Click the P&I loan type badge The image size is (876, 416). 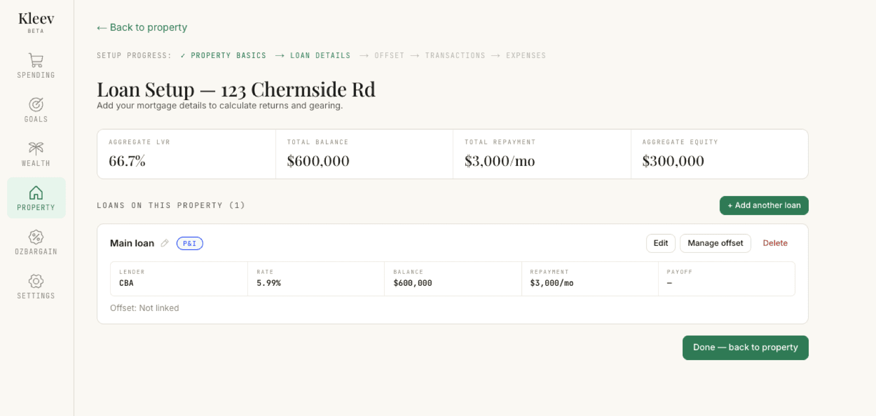coord(190,244)
